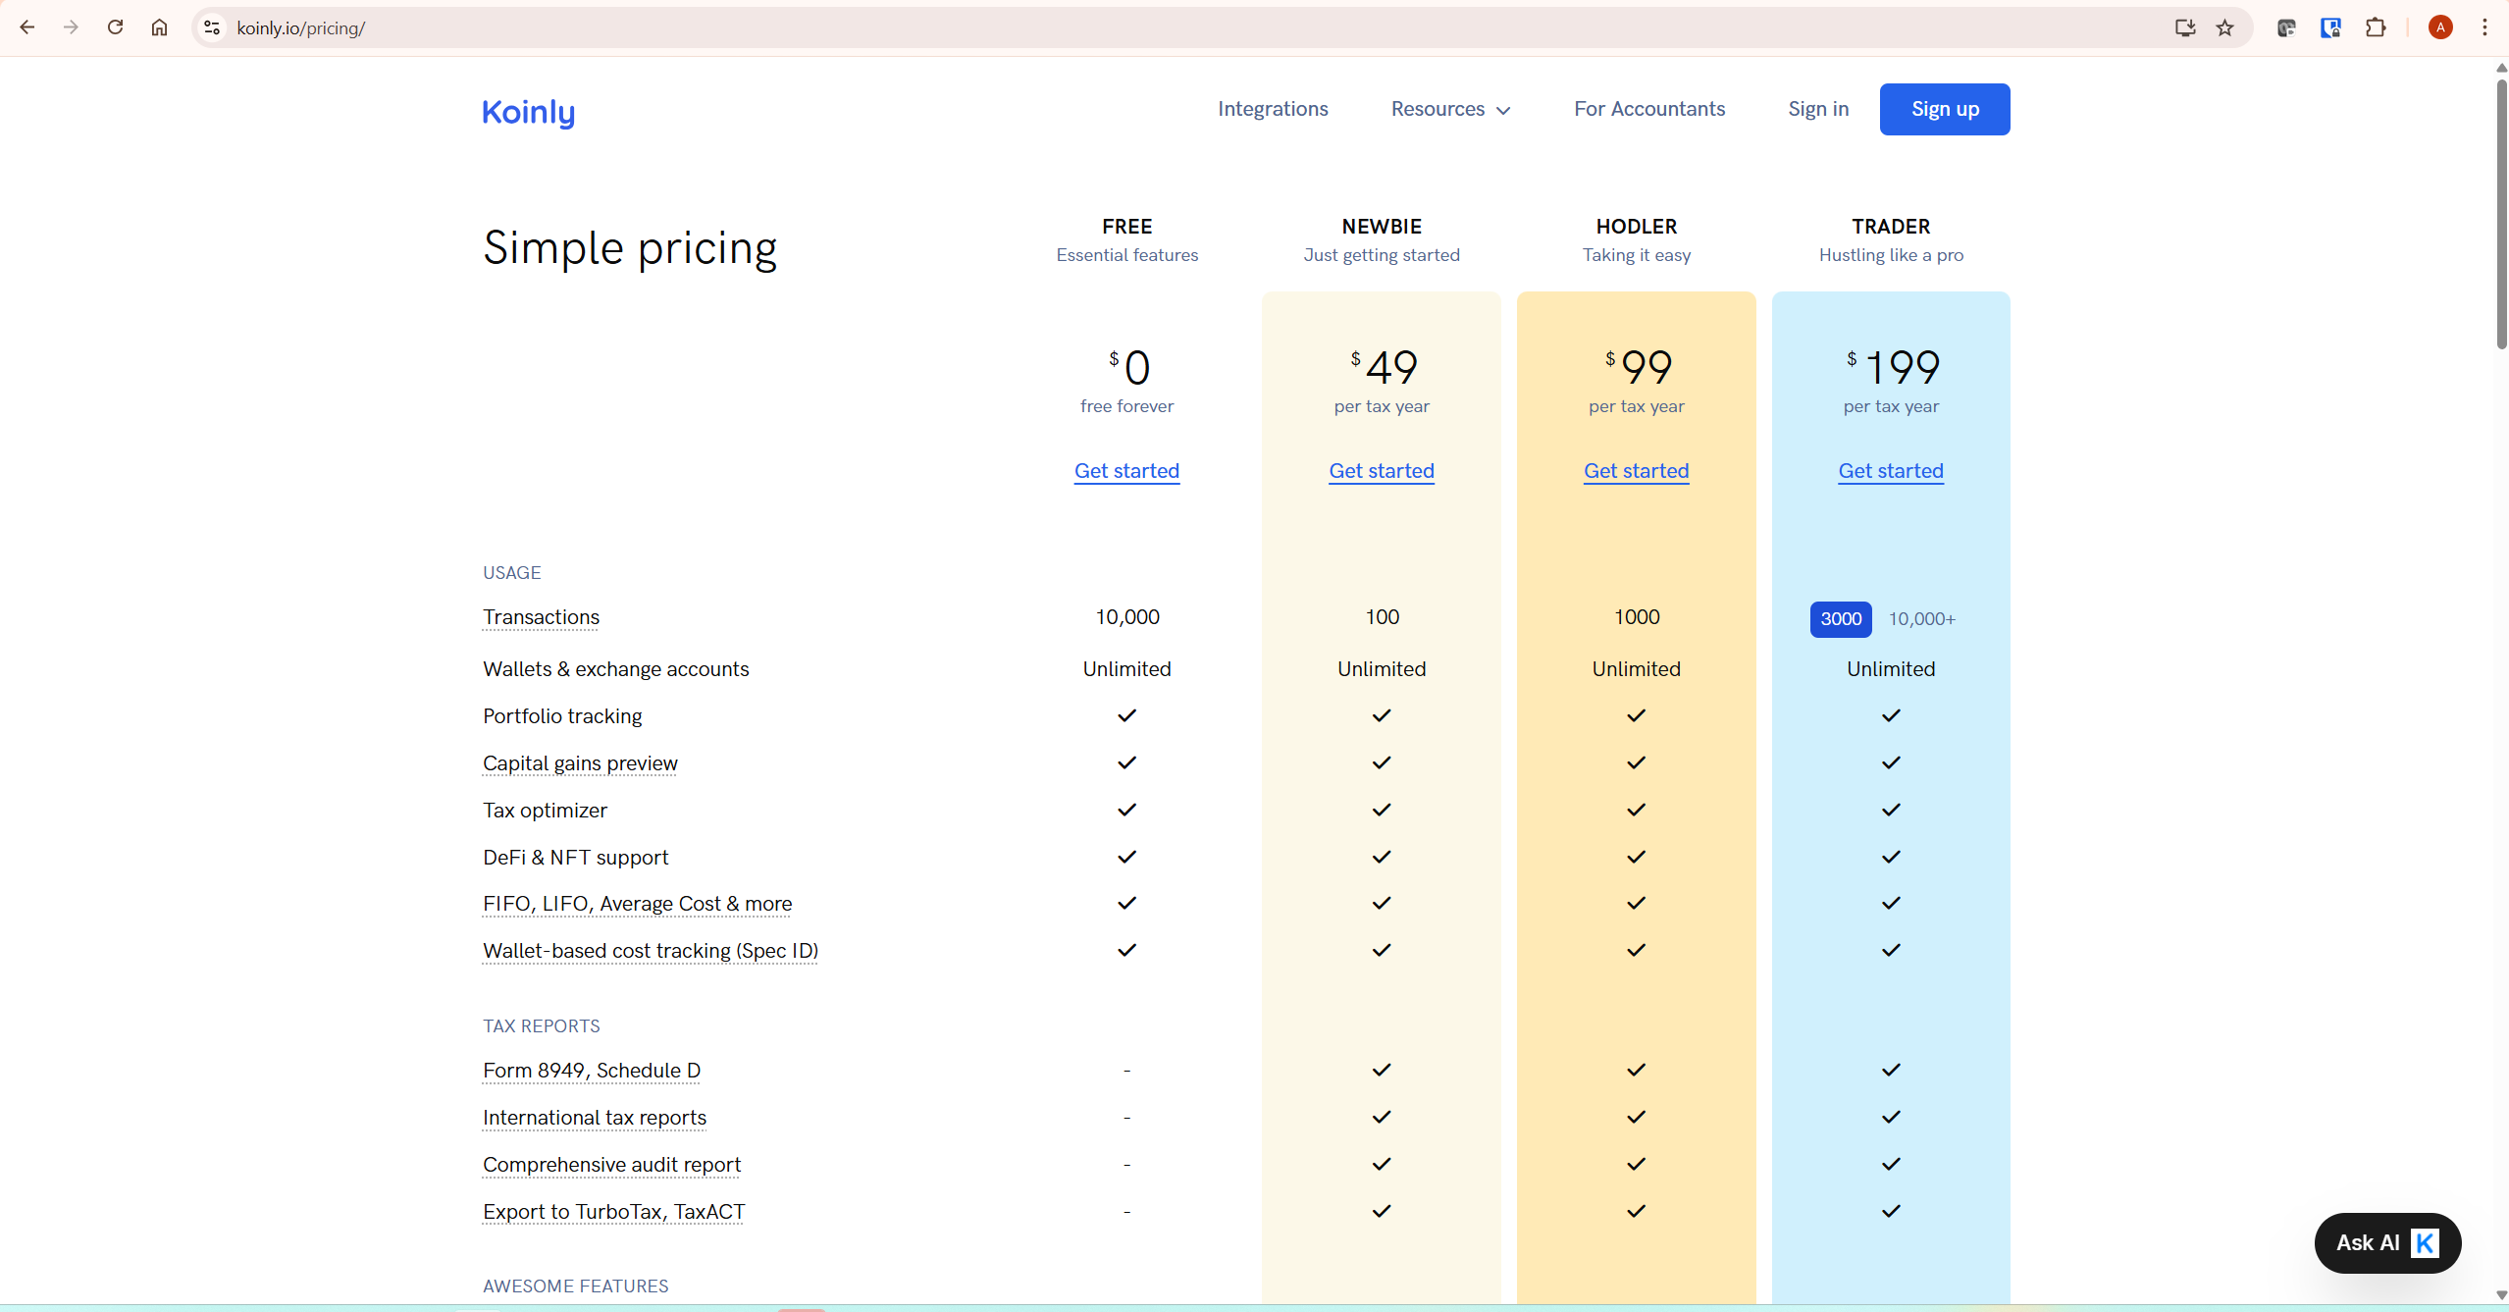2509x1312 pixels.
Task: Select 10,000+ transactions for the Trader plan
Action: coord(1920,619)
